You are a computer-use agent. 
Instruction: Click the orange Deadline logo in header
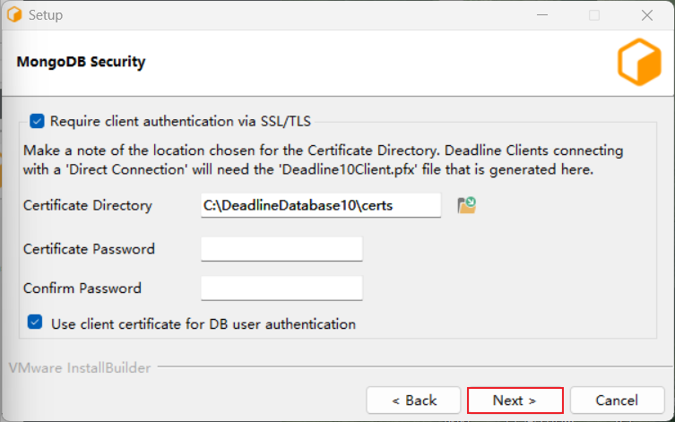tap(639, 62)
